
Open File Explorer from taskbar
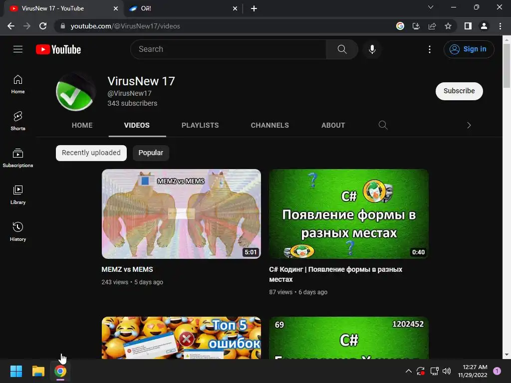click(x=38, y=371)
